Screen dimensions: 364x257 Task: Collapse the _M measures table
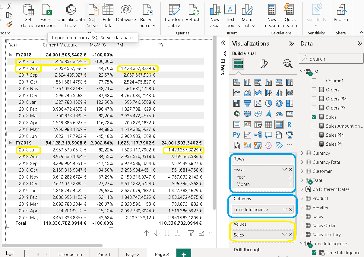pyautogui.click(x=302, y=71)
